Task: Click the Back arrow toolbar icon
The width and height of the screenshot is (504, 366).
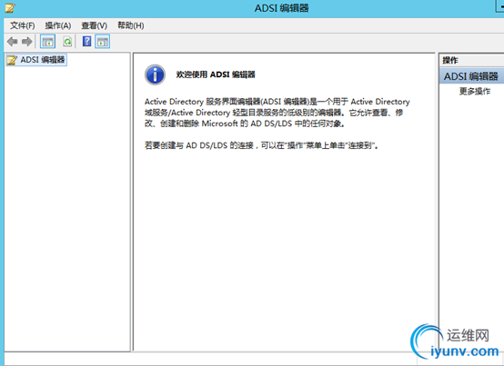Action: pyautogui.click(x=12, y=42)
